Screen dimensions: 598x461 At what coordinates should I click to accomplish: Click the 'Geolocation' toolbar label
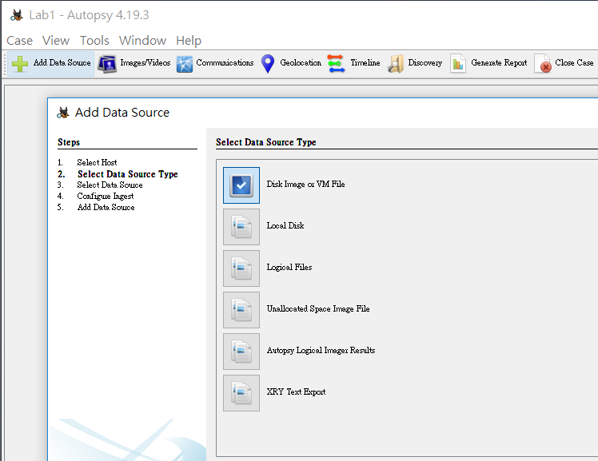301,62
